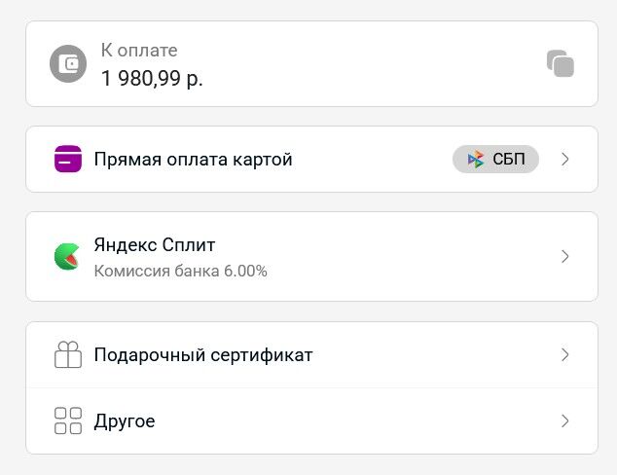Image resolution: width=617 pixels, height=475 pixels.
Task: Expand Подарочный сертификат with its arrow
Action: coord(565,355)
